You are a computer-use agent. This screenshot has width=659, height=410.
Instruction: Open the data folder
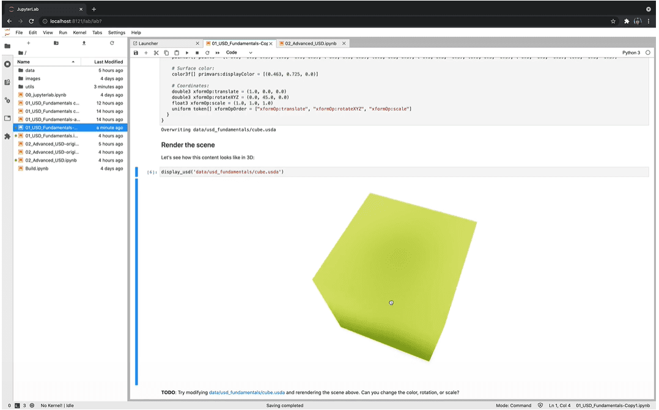point(70,71)
